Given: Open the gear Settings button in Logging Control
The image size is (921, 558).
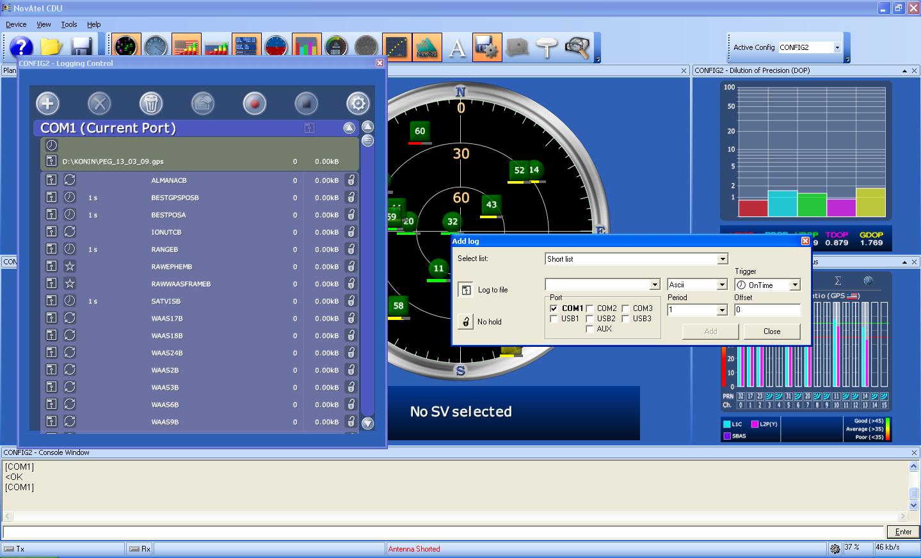Looking at the screenshot, I should pos(358,103).
